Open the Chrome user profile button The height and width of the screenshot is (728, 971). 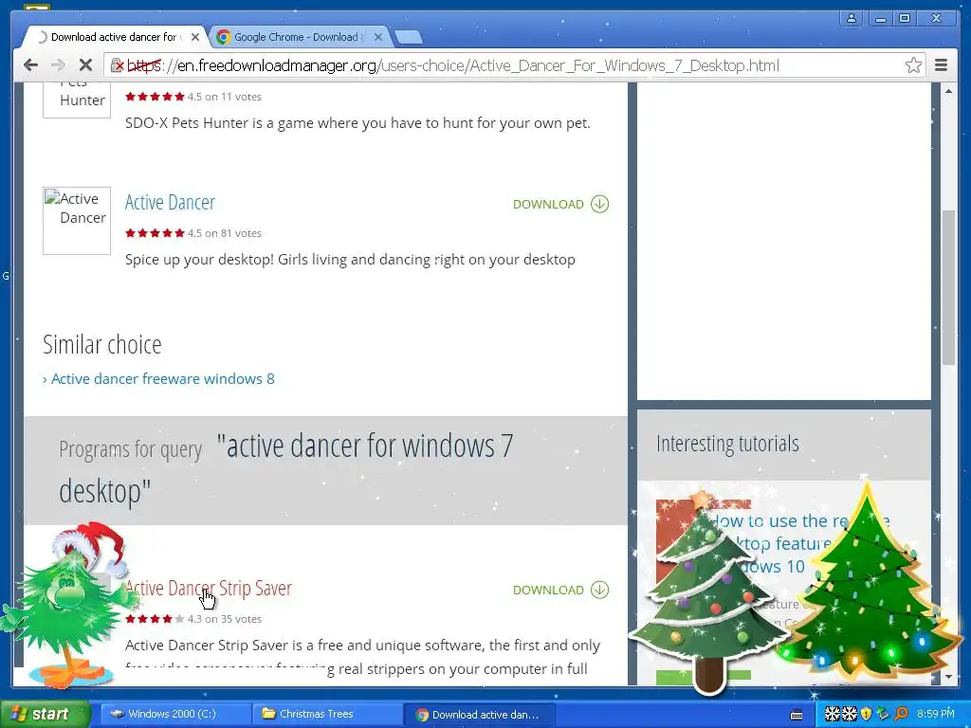(852, 19)
